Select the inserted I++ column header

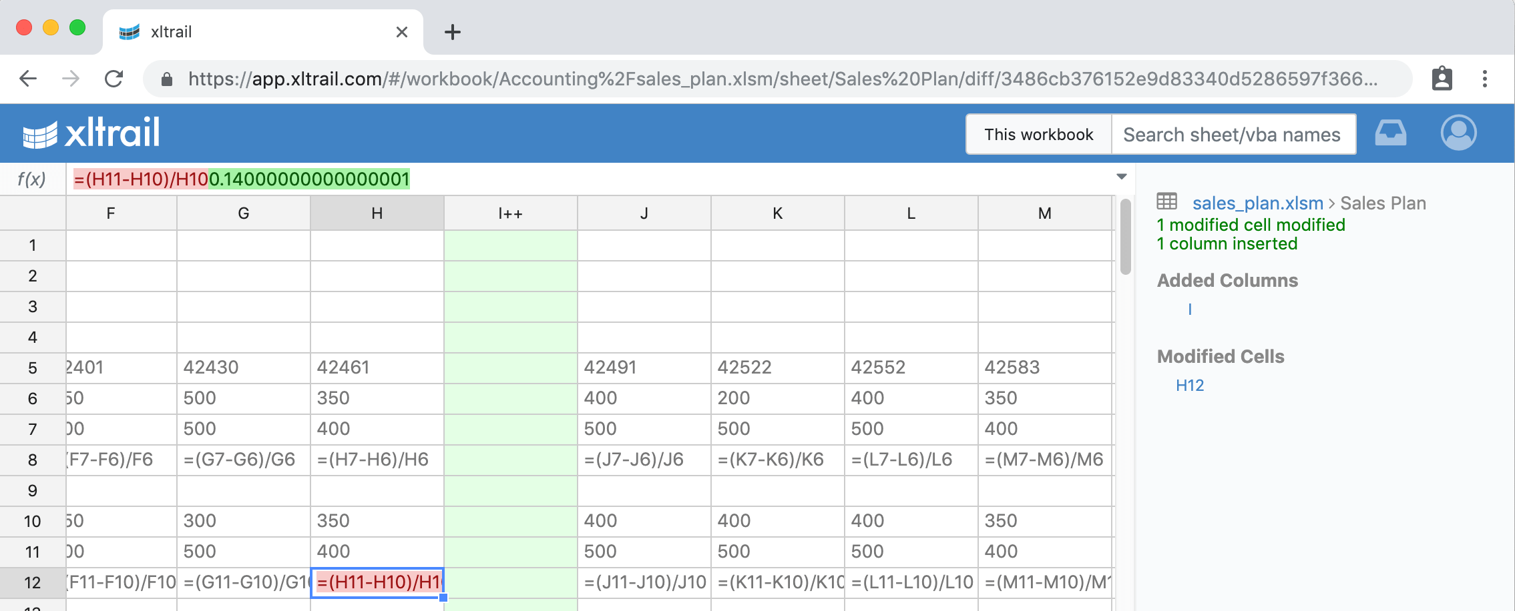point(511,213)
